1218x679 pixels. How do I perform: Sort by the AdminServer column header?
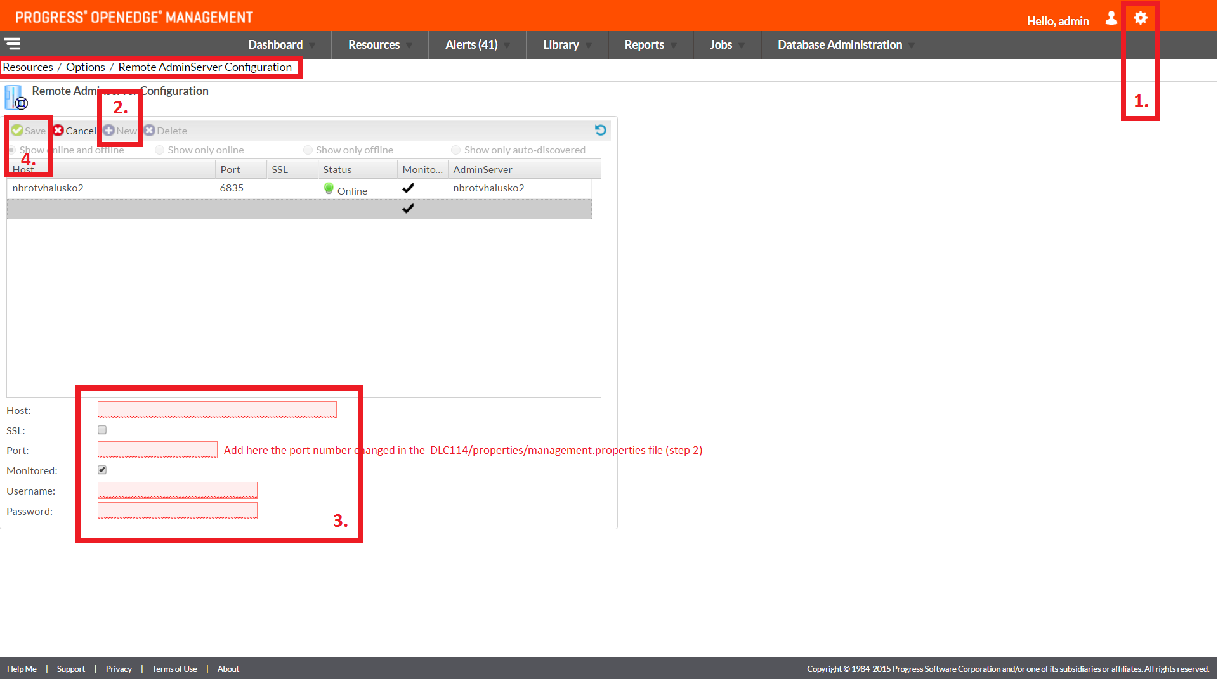pyautogui.click(x=520, y=169)
